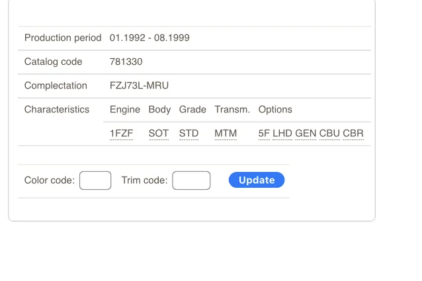Select the 5F option code

tap(264, 134)
